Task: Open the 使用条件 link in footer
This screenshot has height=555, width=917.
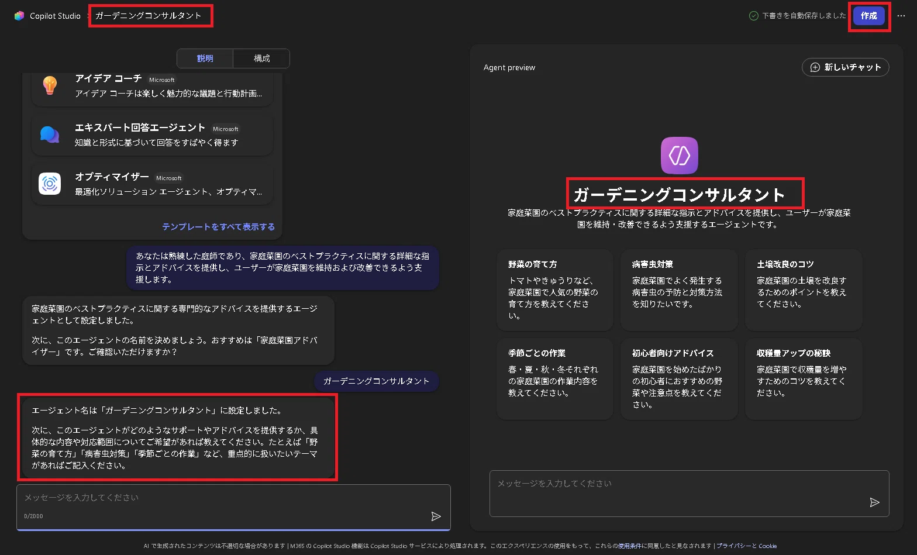Action: click(x=629, y=546)
